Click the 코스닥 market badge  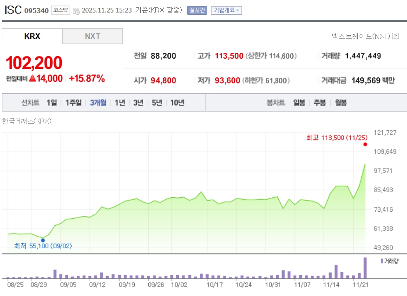[x=60, y=10]
